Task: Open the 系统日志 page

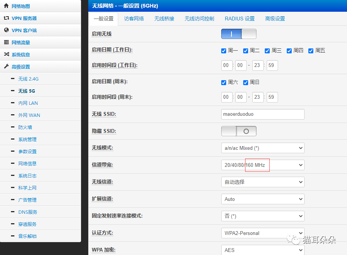Action: pos(27,175)
